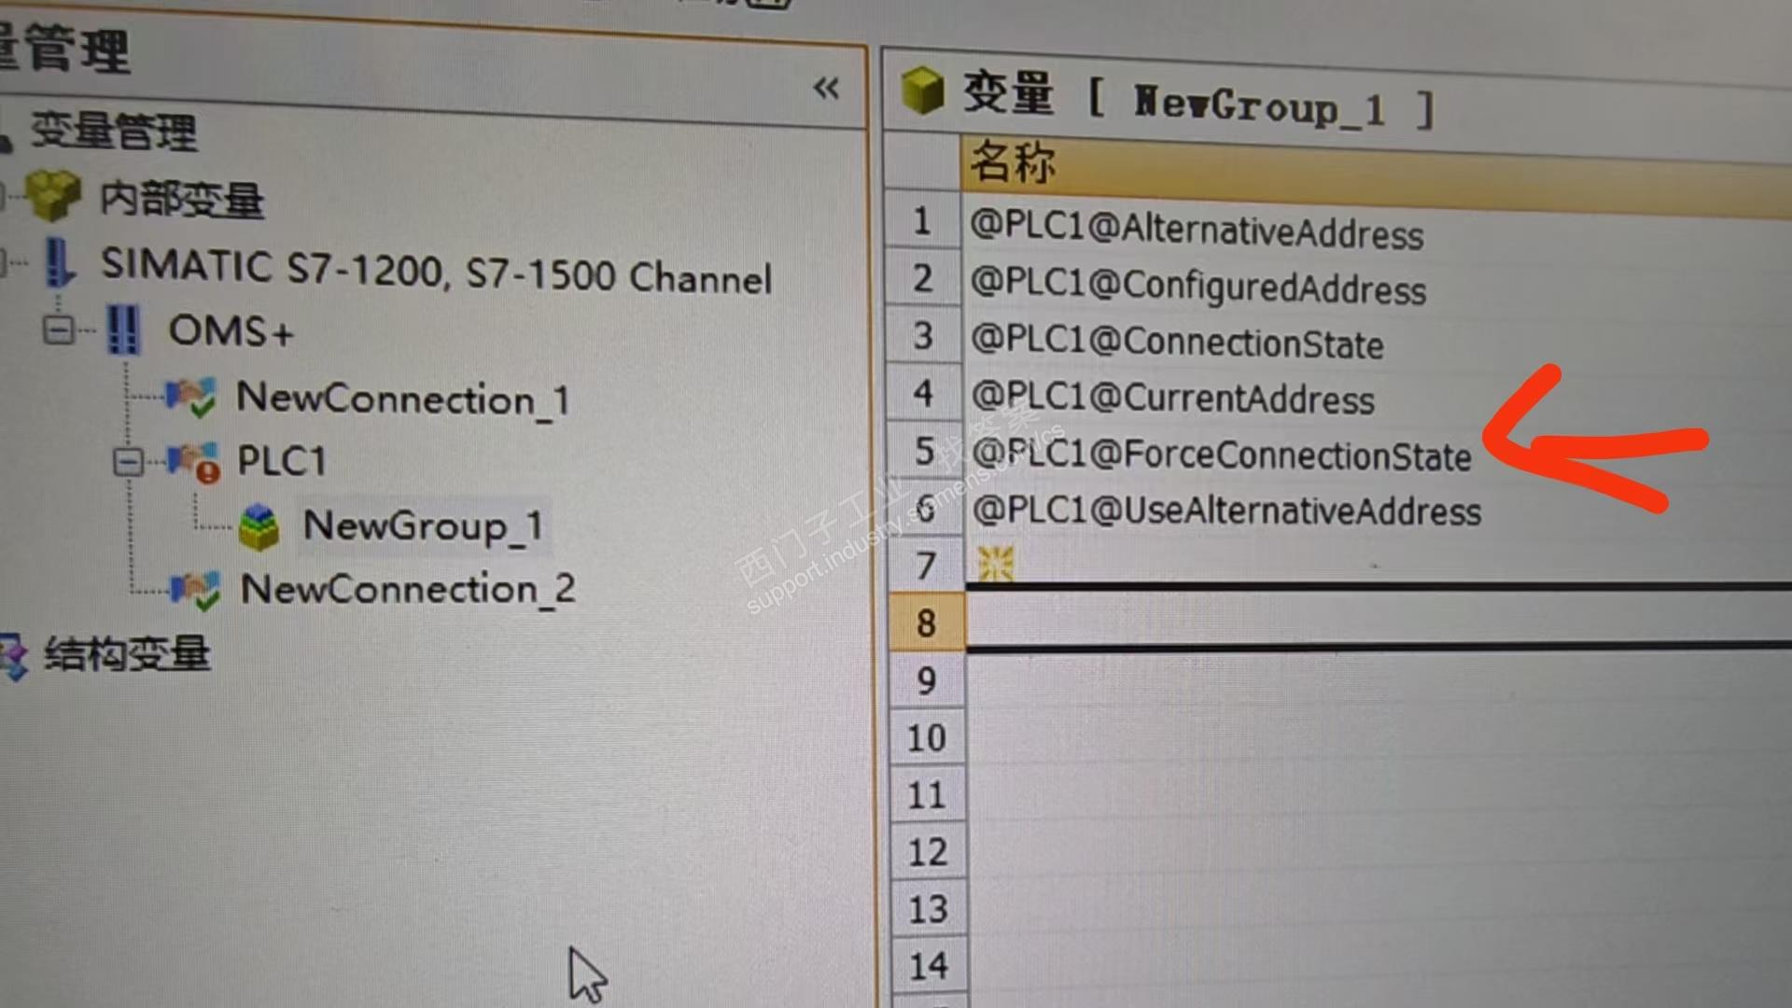1792x1008 pixels.
Task: Click the internal variables cubes icon
Action: (x=52, y=196)
